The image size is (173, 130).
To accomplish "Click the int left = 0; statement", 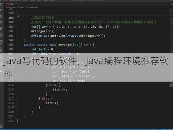I will pyautogui.click(x=43, y=49).
